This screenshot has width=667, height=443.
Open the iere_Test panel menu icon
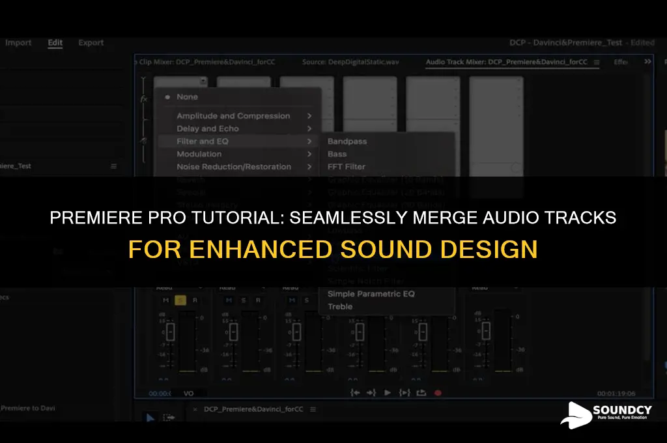113,166
